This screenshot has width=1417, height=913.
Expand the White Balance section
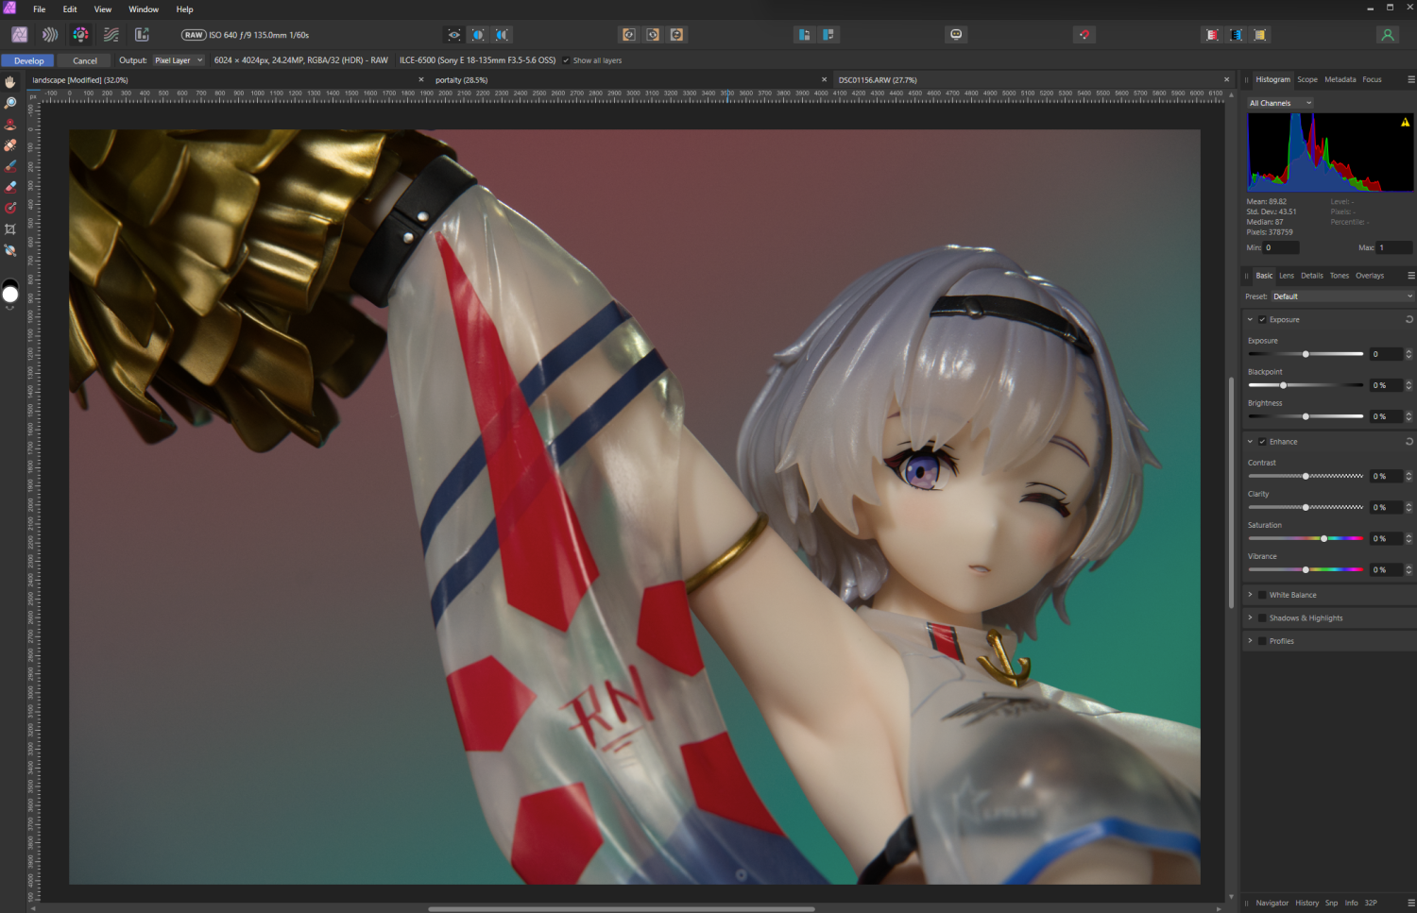click(x=1250, y=595)
